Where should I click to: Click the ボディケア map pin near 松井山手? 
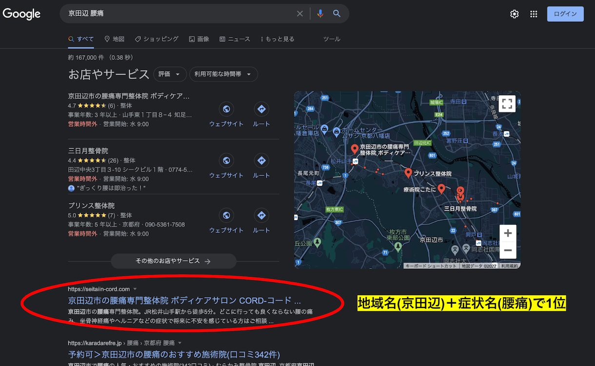[355, 149]
